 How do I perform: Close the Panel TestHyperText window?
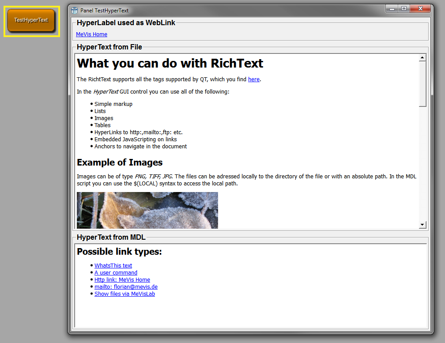[420, 8]
